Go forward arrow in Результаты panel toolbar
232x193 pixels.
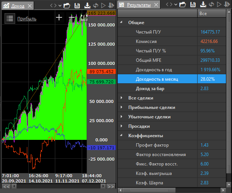[171, 5]
